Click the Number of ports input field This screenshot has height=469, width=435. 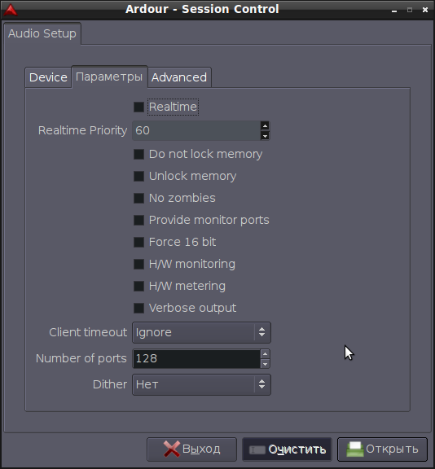point(196,358)
